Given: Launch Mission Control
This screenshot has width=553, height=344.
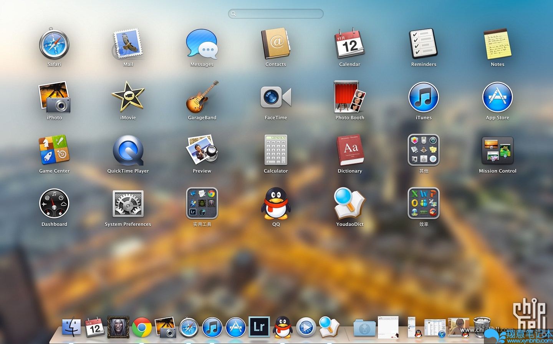Looking at the screenshot, I should click(497, 150).
